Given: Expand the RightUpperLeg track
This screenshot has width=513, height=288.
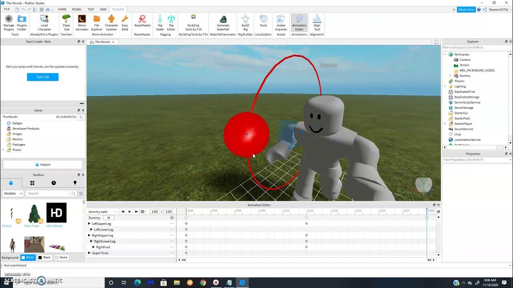Looking at the screenshot, I should coord(89,236).
